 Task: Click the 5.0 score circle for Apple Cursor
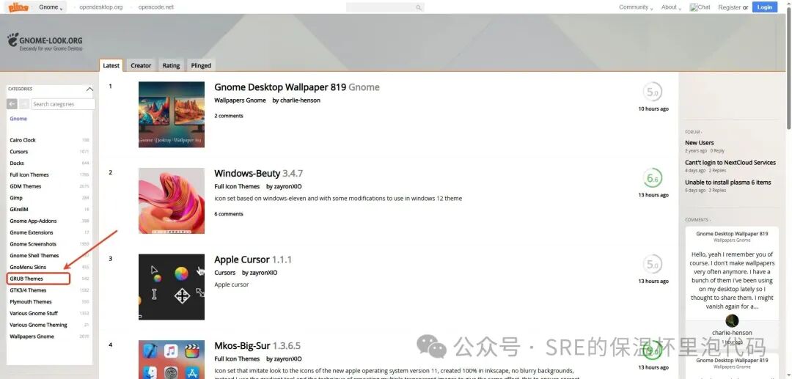click(x=653, y=265)
